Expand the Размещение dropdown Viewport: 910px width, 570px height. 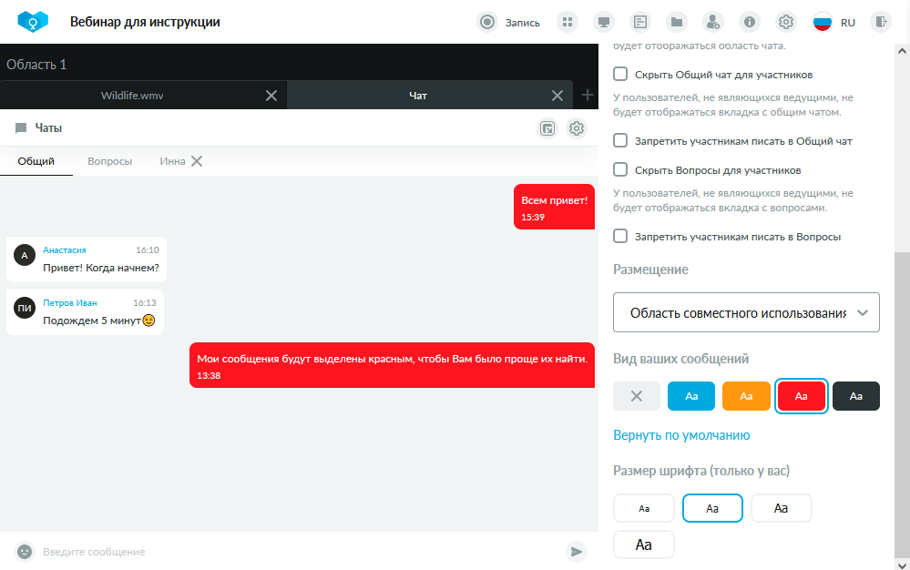point(746,312)
